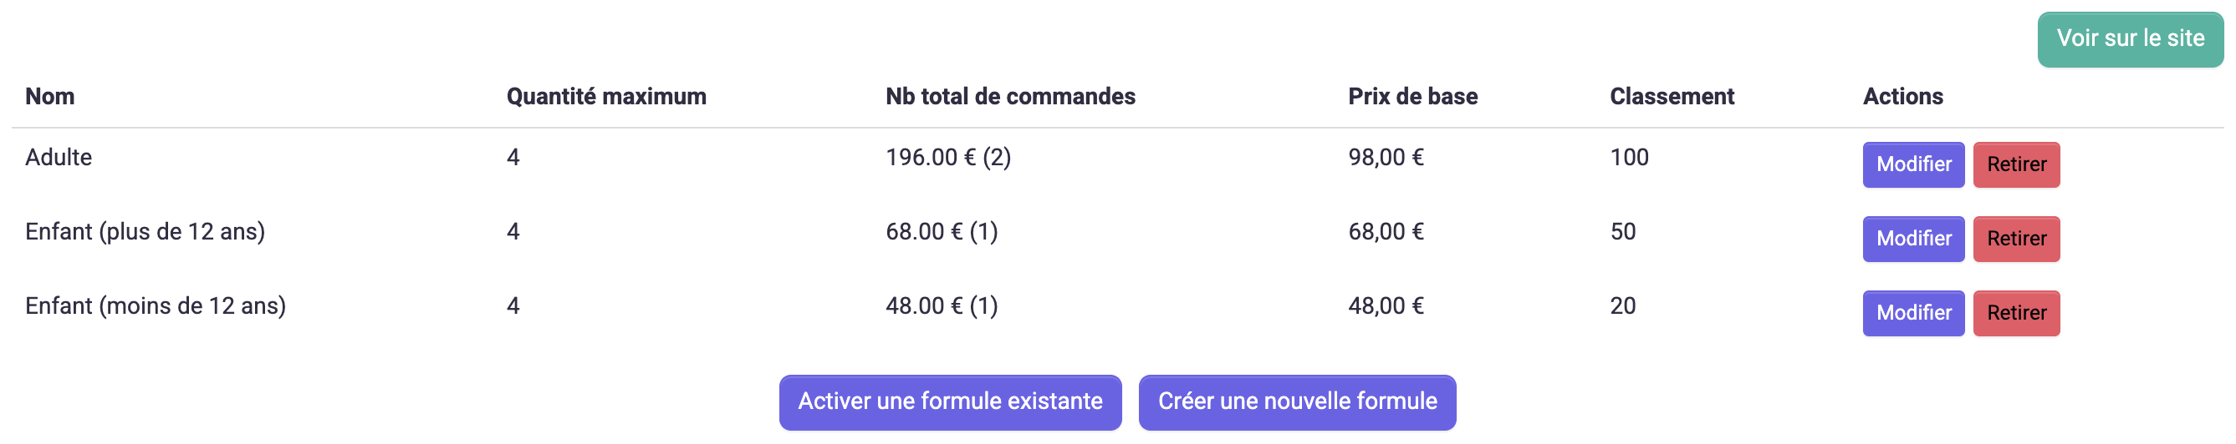This screenshot has width=2236, height=444.
Task: Select the Adulte name cell
Action: point(59,158)
